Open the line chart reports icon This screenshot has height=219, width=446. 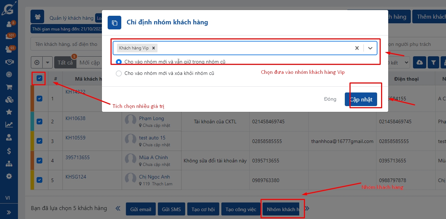point(9,125)
